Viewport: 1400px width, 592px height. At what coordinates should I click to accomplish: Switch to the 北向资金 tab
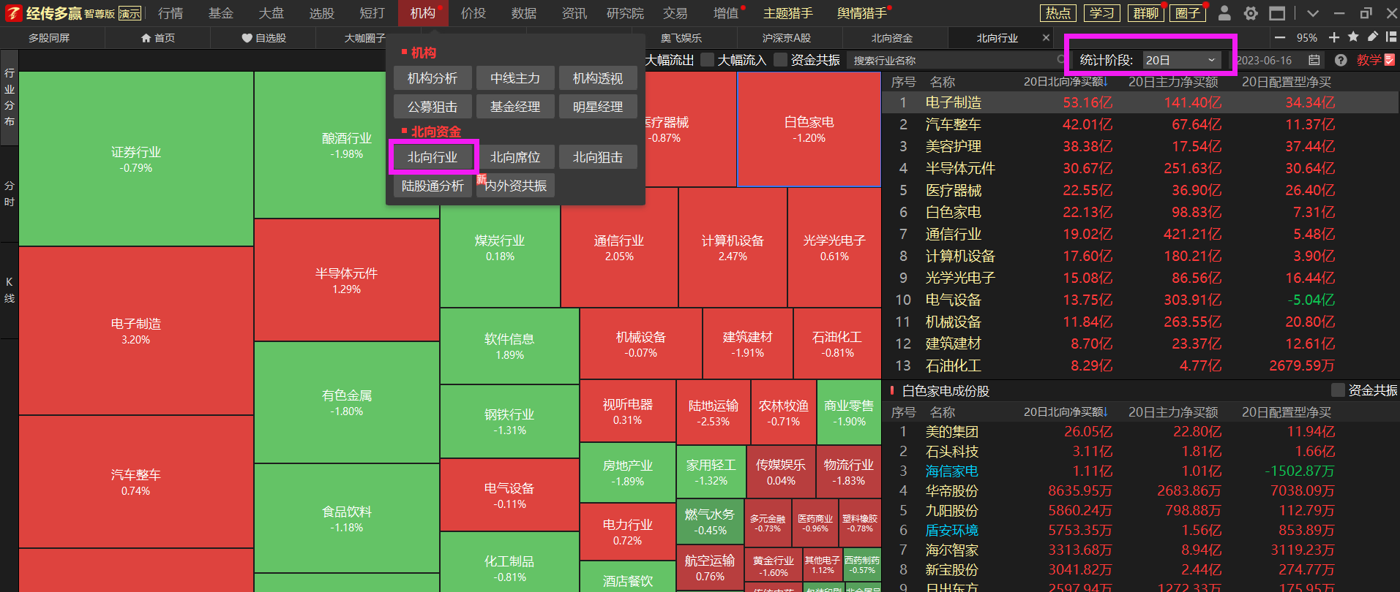point(892,38)
